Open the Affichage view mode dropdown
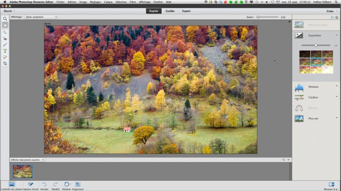The image size is (341, 191). click(41, 17)
